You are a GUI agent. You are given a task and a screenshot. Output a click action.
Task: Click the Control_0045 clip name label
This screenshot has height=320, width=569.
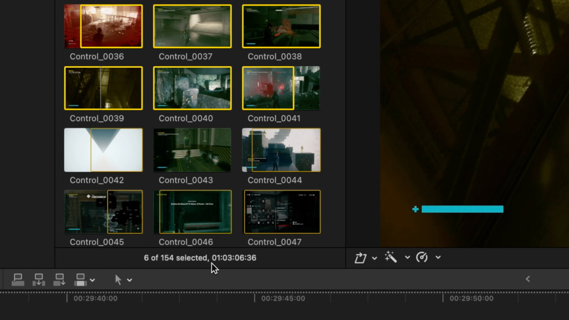point(96,242)
